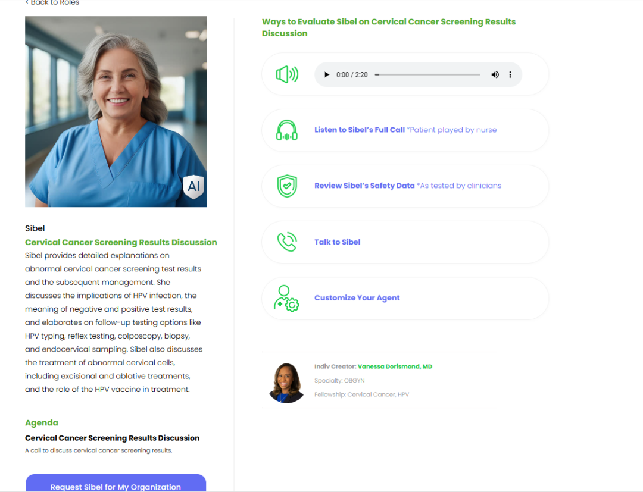The height and width of the screenshot is (492, 643).
Task: Mute the audio player volume
Action: click(495, 74)
